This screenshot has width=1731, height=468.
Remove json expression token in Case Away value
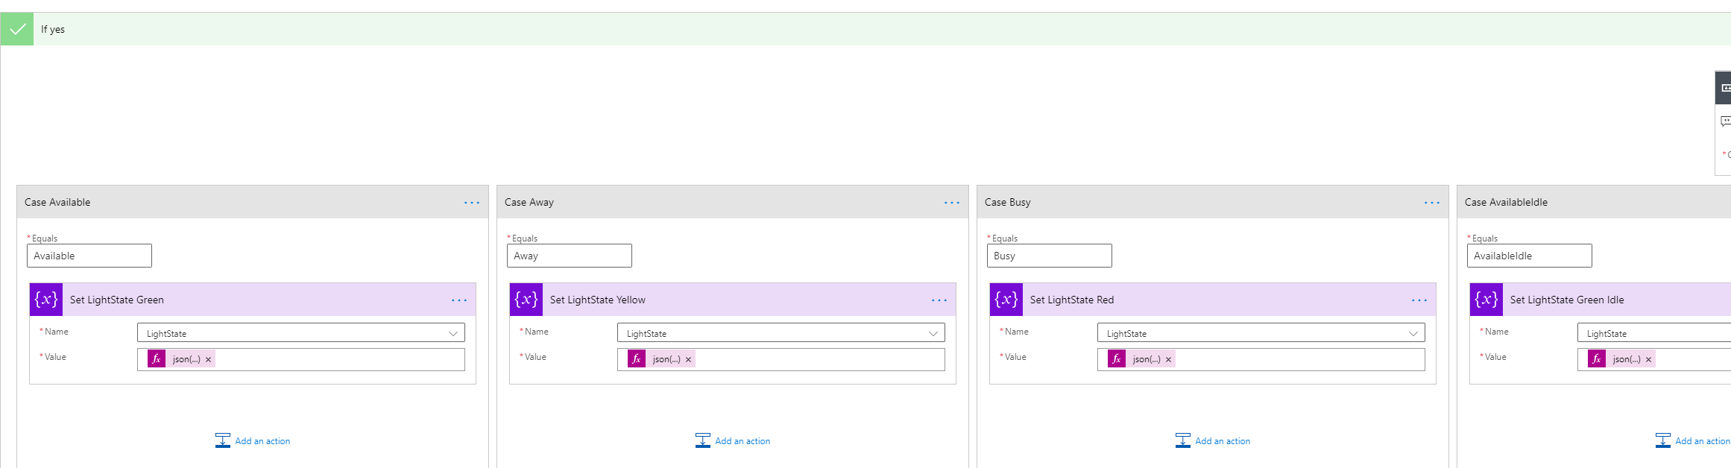point(689,360)
